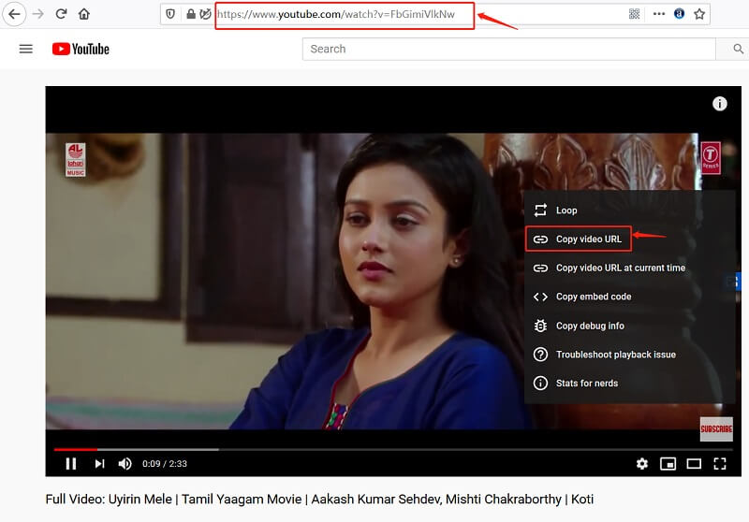This screenshot has height=522, width=749.
Task: Click the YouTube logo
Action: [x=81, y=49]
